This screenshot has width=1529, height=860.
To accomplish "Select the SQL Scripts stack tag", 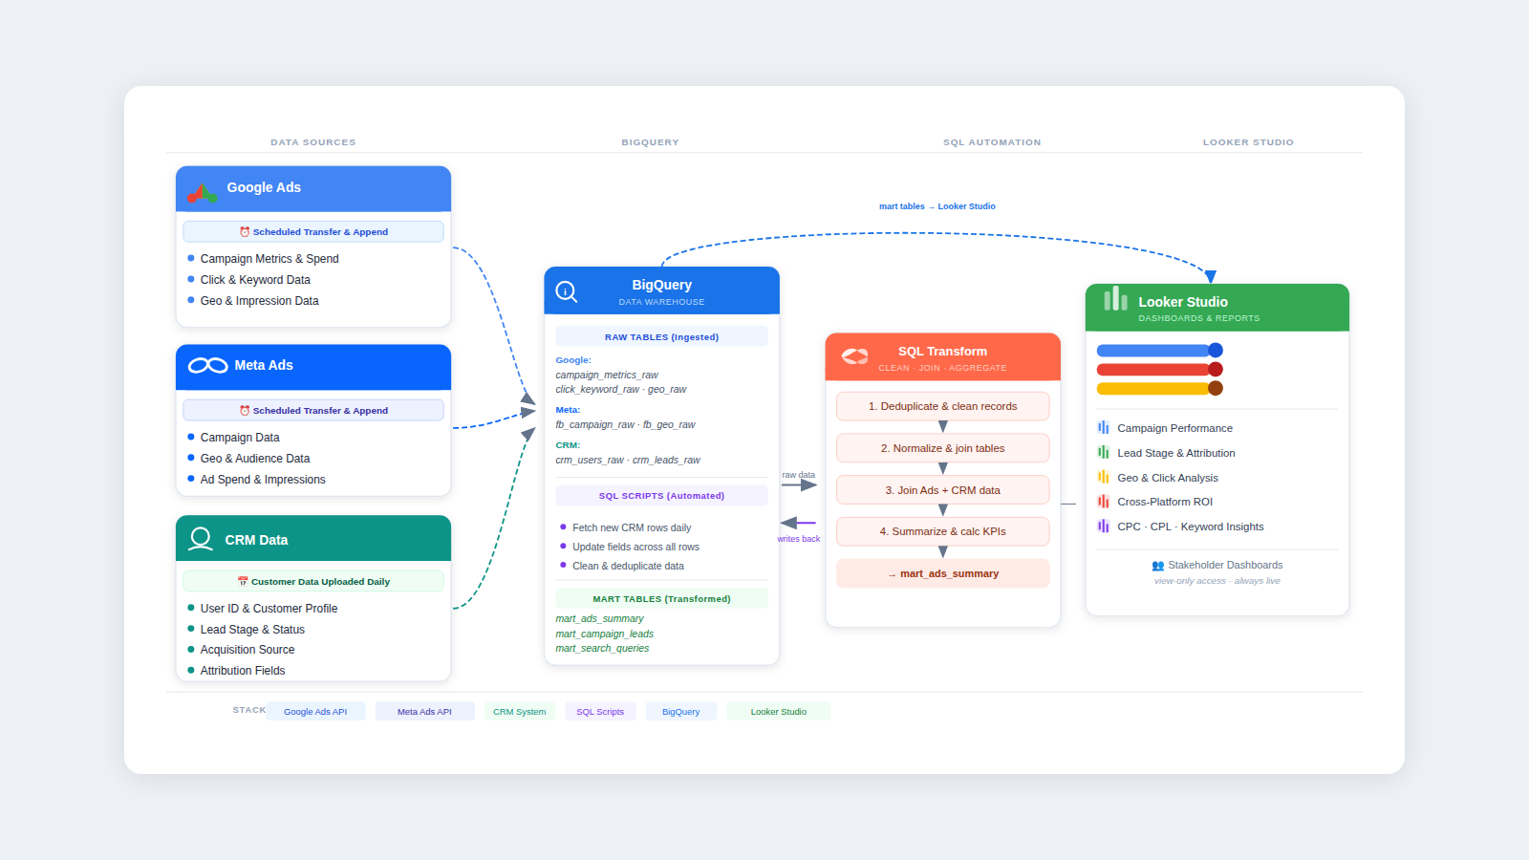I will (600, 712).
